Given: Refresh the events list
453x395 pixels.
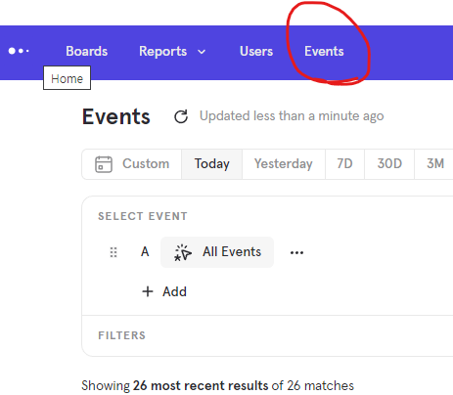Looking at the screenshot, I should (181, 116).
